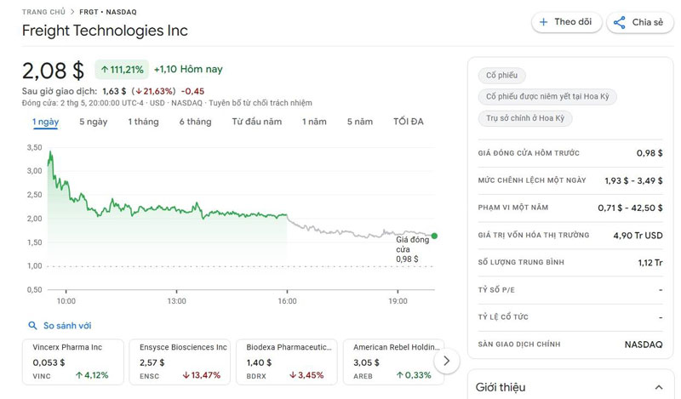Click the 10:00 time axis label
The height and width of the screenshot is (399, 681).
(x=66, y=301)
